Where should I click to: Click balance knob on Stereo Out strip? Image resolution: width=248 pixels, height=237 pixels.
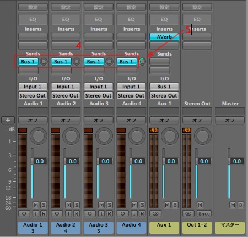pos(203,136)
